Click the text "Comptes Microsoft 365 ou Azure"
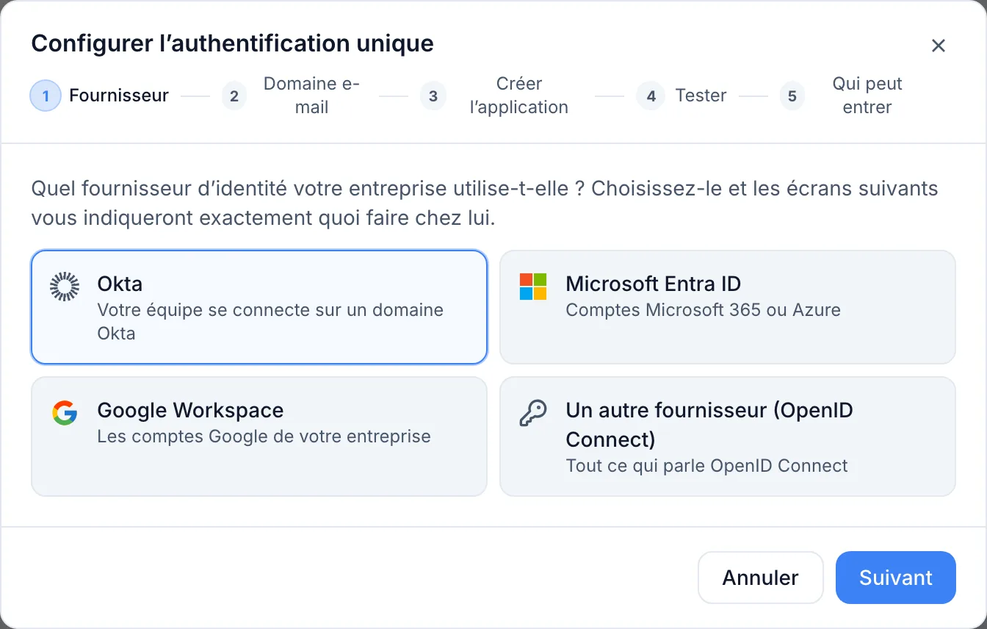 [x=703, y=310]
